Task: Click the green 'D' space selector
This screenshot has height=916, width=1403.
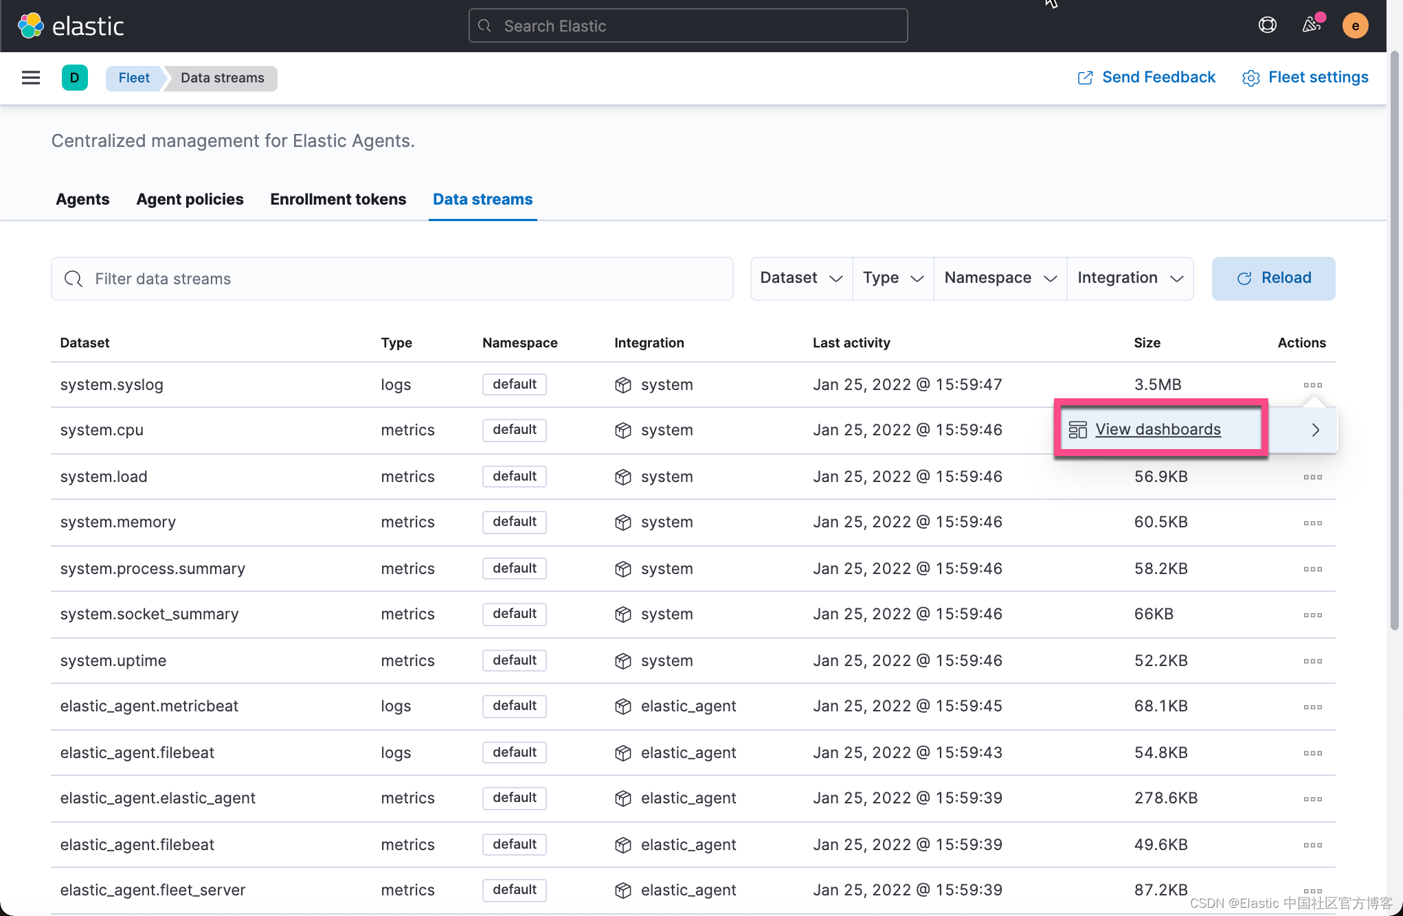Action: (x=74, y=78)
